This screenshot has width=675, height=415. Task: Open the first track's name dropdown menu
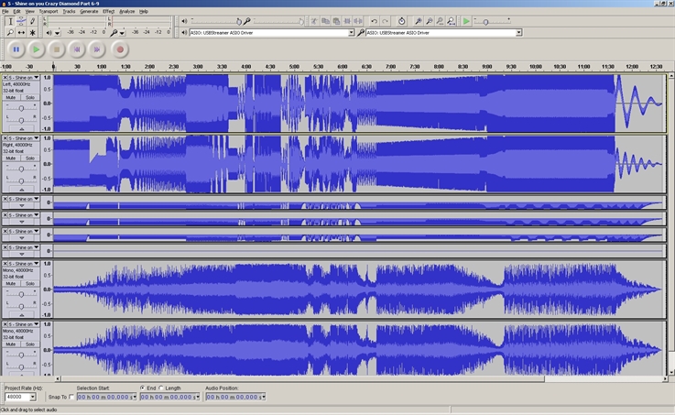tap(37, 78)
